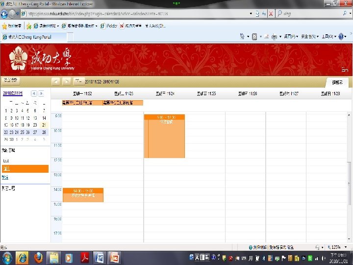Click the volume speaker tray icon
Image resolution: width=353 pixels, height=265 pixels.
[x=324, y=259]
